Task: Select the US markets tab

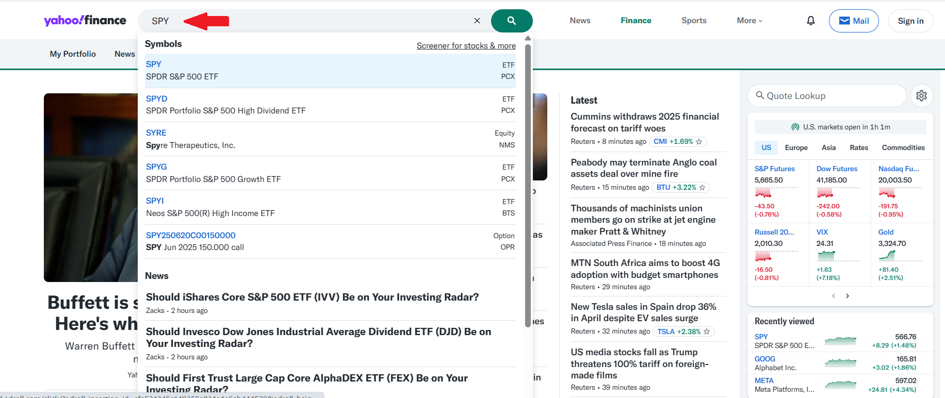Action: (767, 148)
